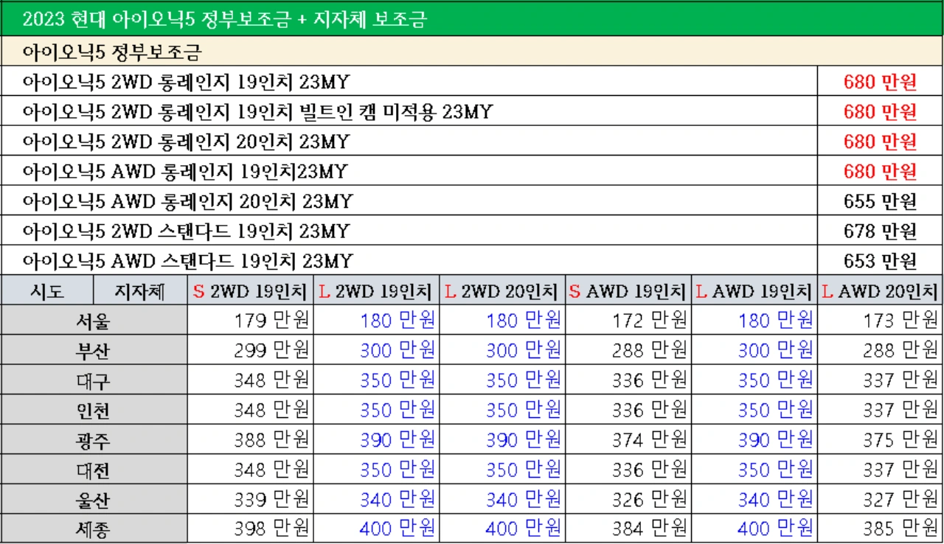
Task: Click the 'L AWD 20인치' column header
Action: pyautogui.click(x=881, y=290)
